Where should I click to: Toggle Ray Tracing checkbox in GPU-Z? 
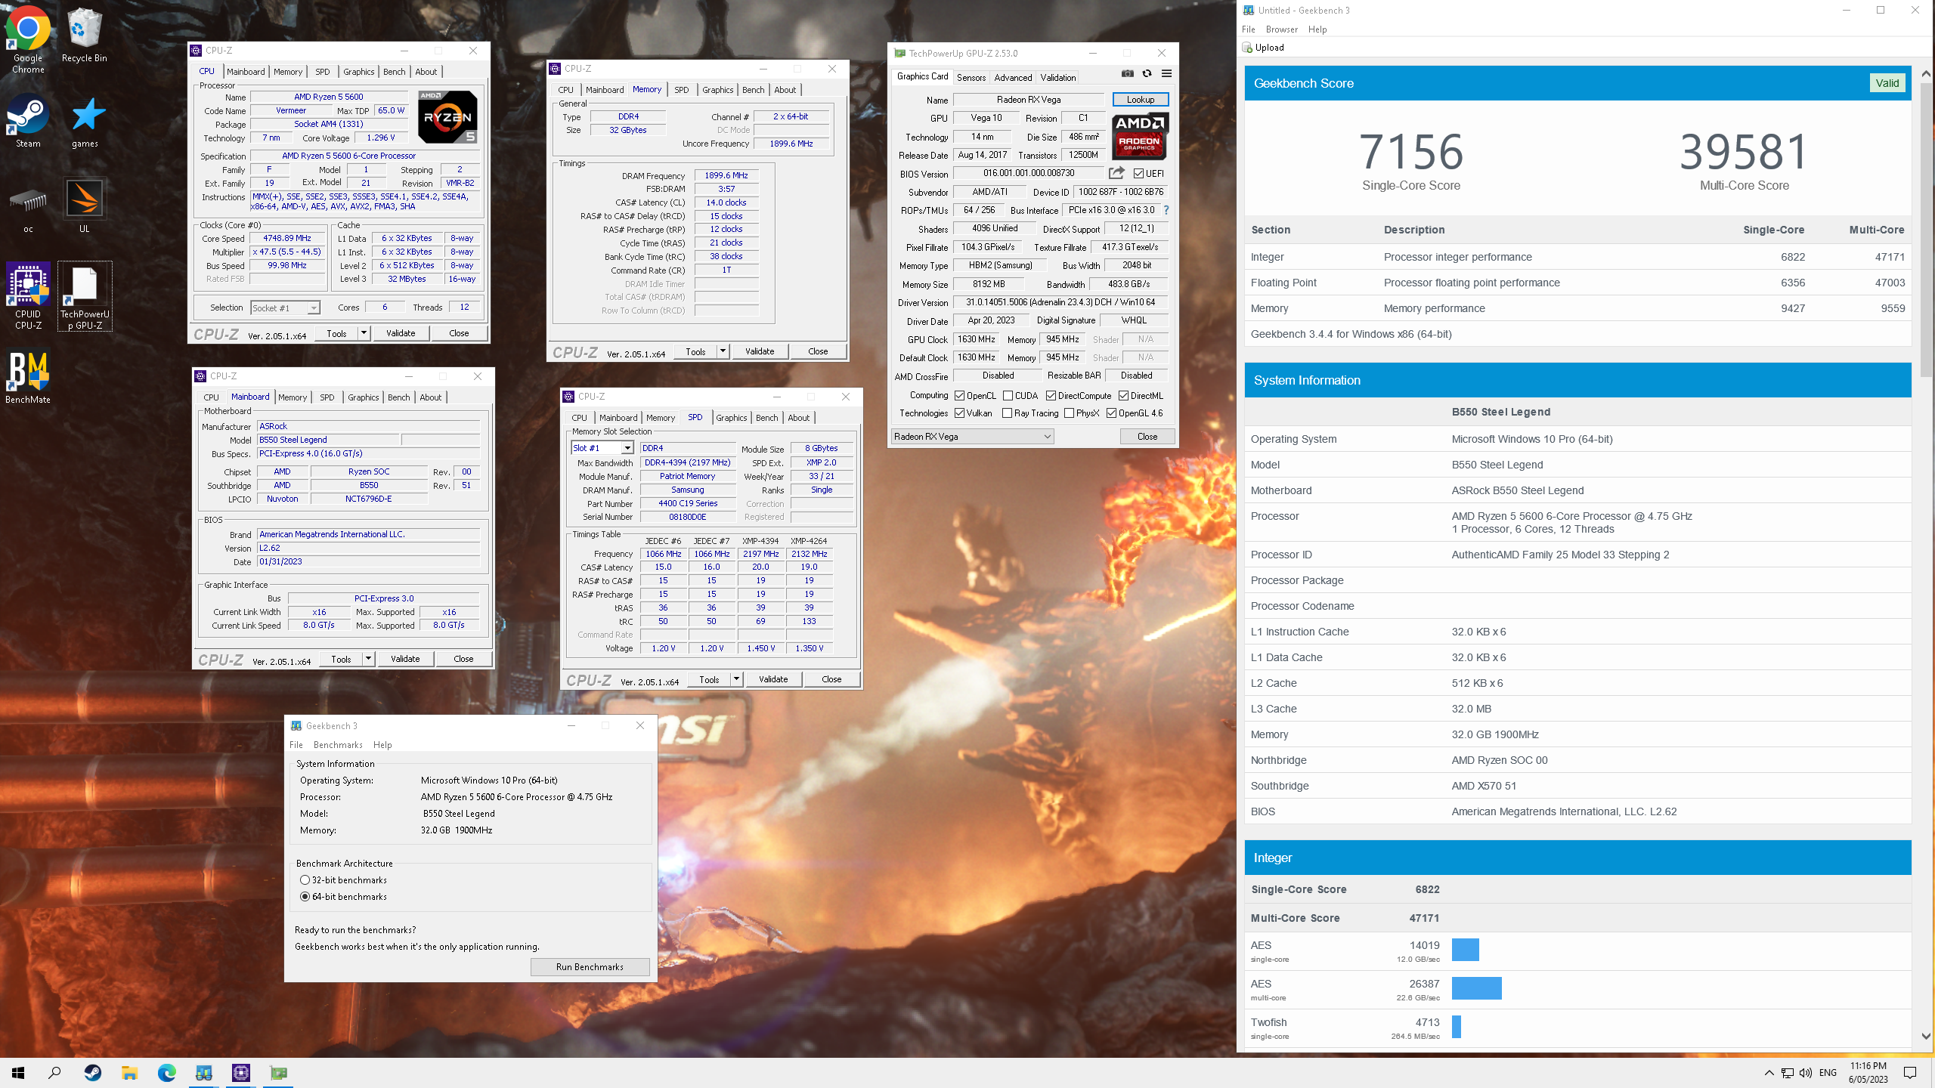click(x=1007, y=413)
